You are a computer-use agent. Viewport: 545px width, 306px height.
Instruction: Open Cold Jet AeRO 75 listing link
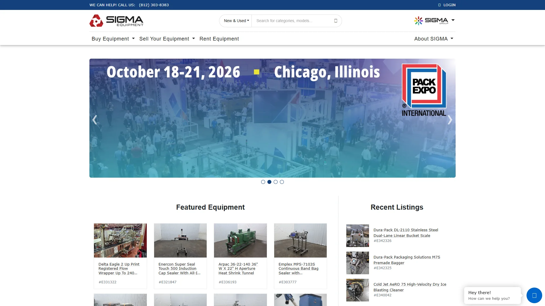coord(410,287)
